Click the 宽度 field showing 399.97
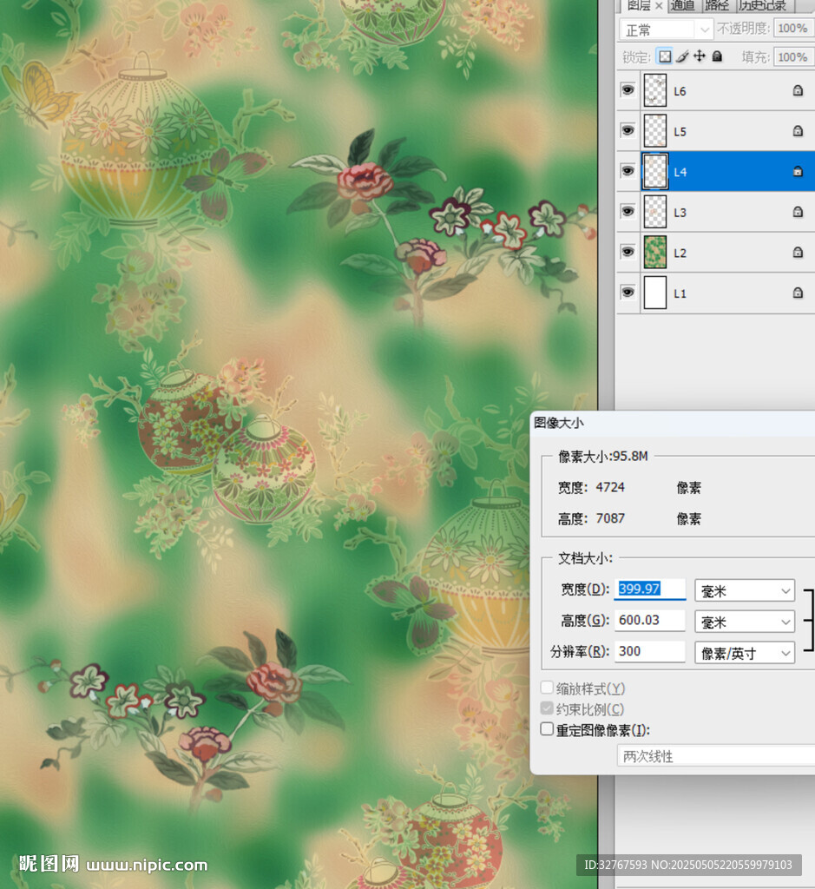The width and height of the screenshot is (815, 889). coord(650,589)
